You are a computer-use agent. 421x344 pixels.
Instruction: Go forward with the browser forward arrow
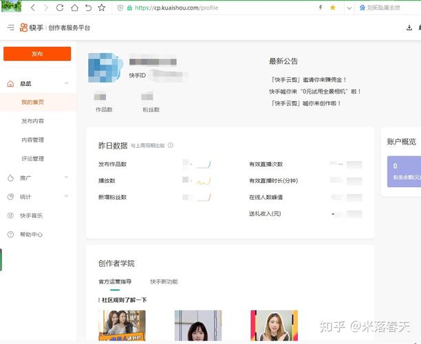point(46,8)
